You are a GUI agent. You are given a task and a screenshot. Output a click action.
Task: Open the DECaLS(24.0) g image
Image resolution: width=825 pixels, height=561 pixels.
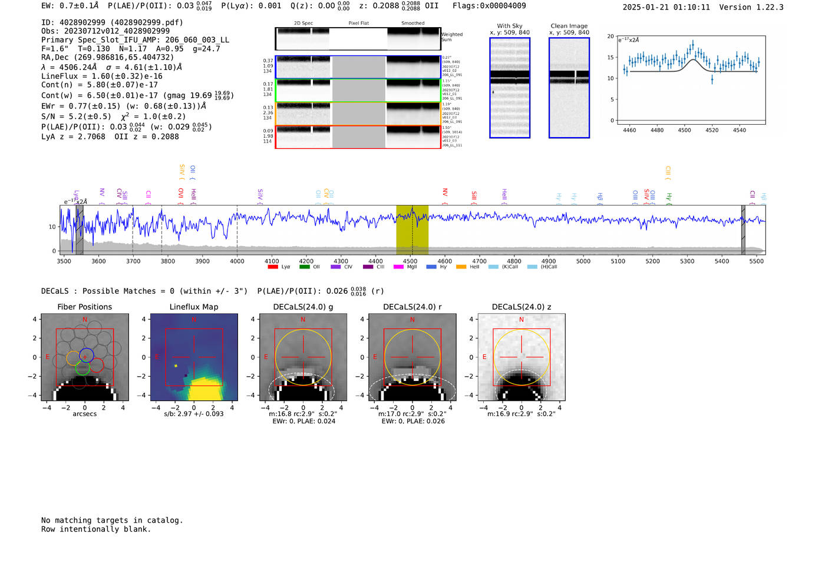[x=303, y=357]
